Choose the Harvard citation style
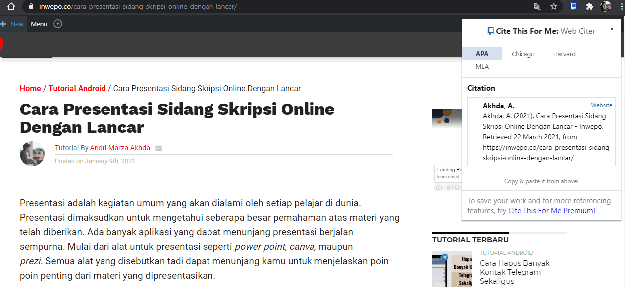The height and width of the screenshot is (287, 625). click(x=564, y=53)
